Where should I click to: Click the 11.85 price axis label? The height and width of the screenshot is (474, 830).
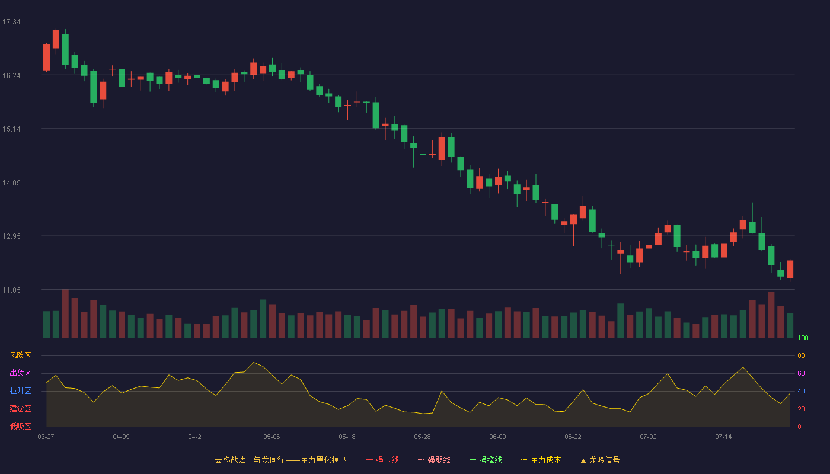[x=11, y=290]
